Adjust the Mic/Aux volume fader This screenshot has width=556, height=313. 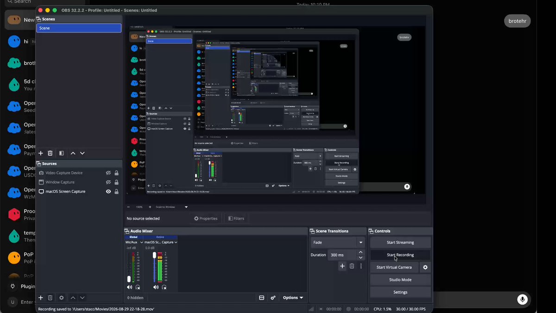pos(129,279)
